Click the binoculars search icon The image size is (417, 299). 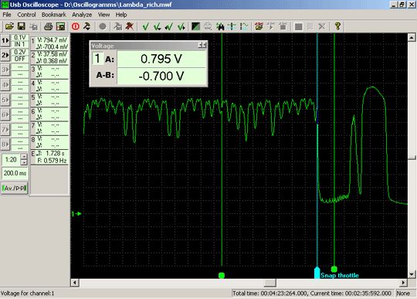click(220, 26)
